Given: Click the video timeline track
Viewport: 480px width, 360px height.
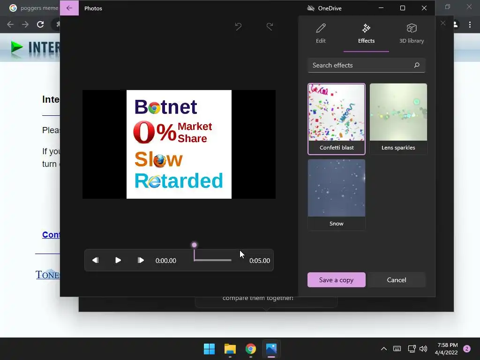Looking at the screenshot, I should coord(213,260).
